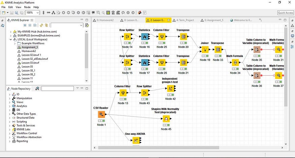This screenshot has width=295, height=158.
Task: Click the Node Repository search field
Action: 58,88
